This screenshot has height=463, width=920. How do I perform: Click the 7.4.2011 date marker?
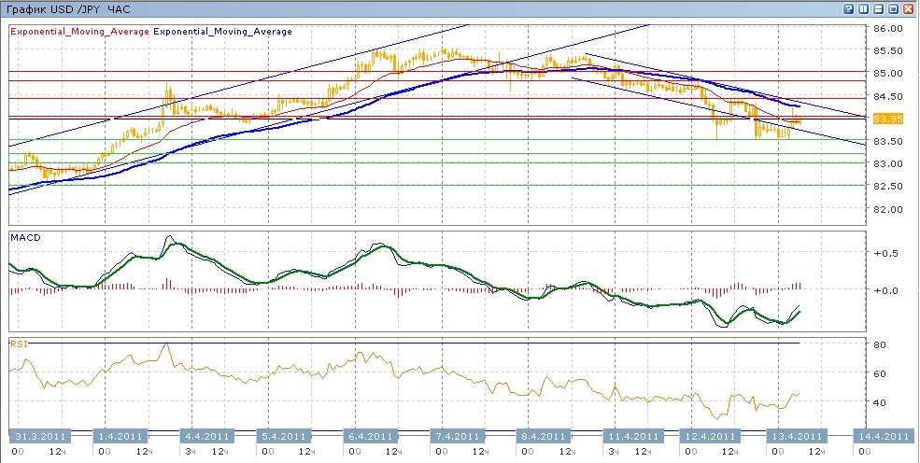coord(458,436)
